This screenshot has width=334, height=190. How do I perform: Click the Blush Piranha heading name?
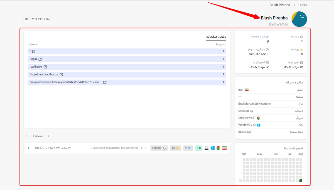[x=274, y=18]
